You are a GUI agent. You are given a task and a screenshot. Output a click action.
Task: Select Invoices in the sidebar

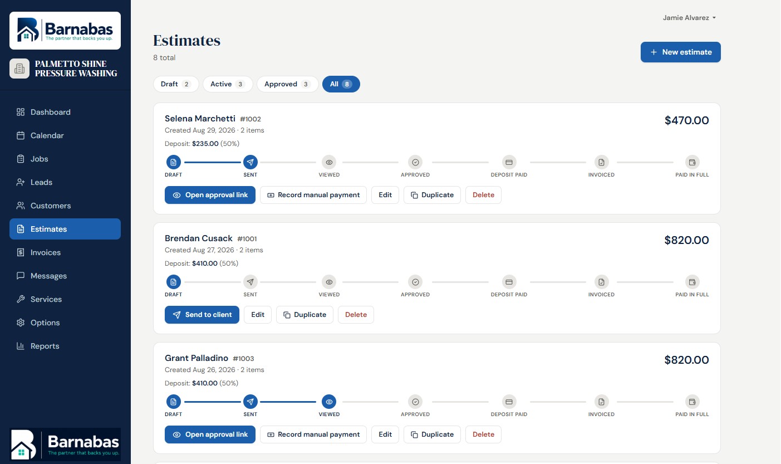point(65,252)
